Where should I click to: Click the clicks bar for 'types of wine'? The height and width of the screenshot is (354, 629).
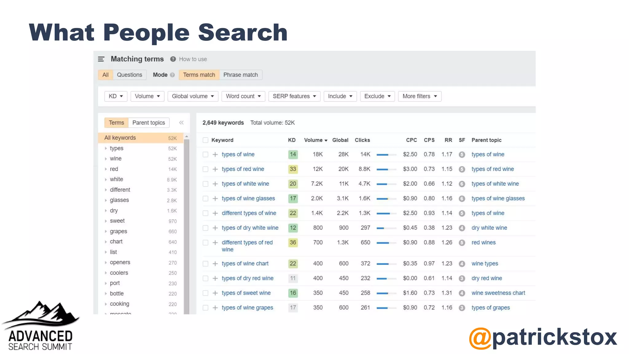(386, 155)
